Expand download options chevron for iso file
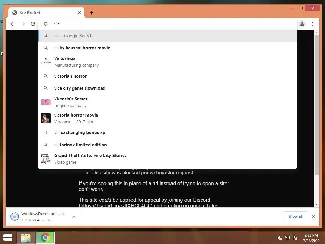The width and height of the screenshot is (325, 244). [74, 217]
